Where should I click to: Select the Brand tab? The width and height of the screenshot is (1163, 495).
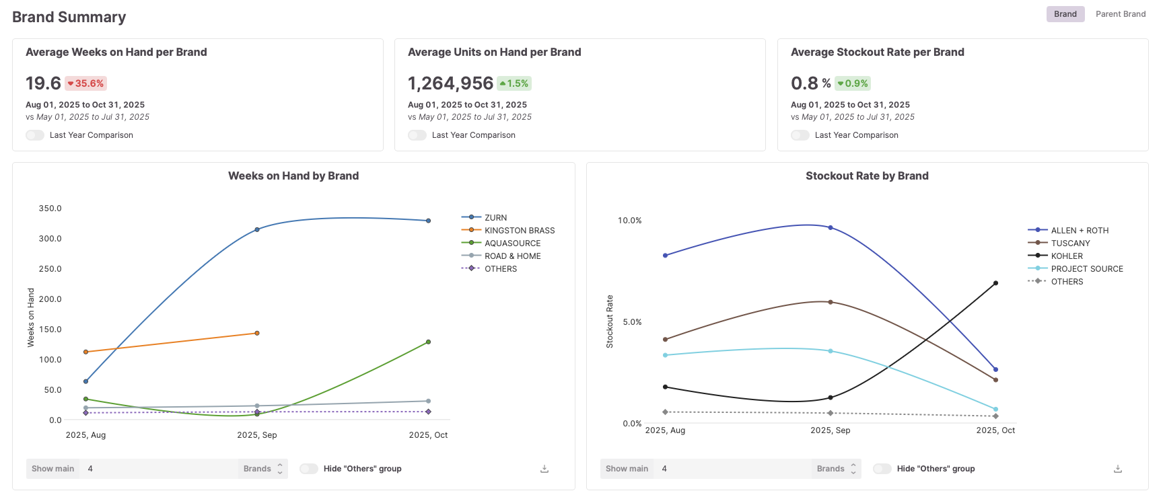click(x=1065, y=14)
